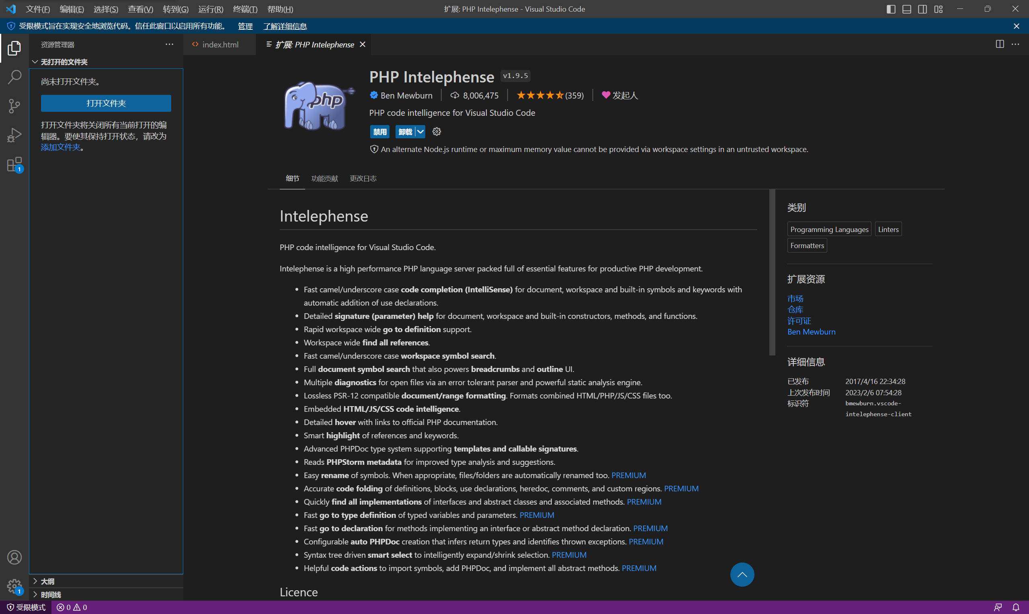Click the 打开文件夹 button
This screenshot has height=614, width=1029.
pos(106,103)
